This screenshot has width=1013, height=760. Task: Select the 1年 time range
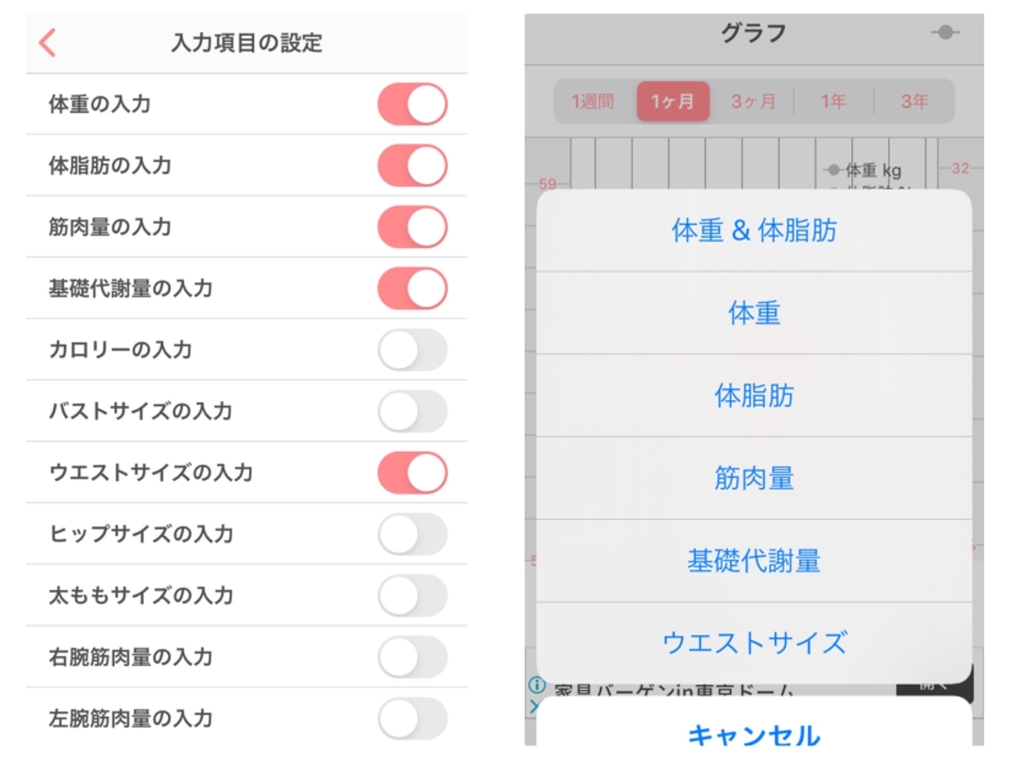click(x=835, y=100)
